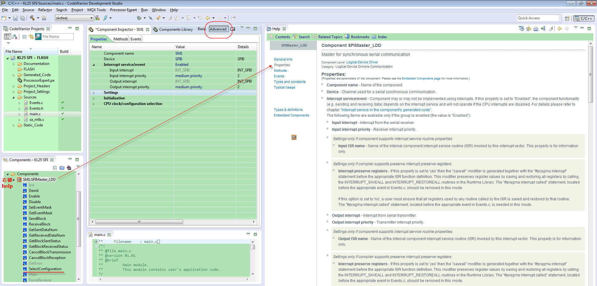Toggle the C/C++ perspective button
Image resolution: width=597 pixels, height=286 pixels.
click(x=584, y=18)
